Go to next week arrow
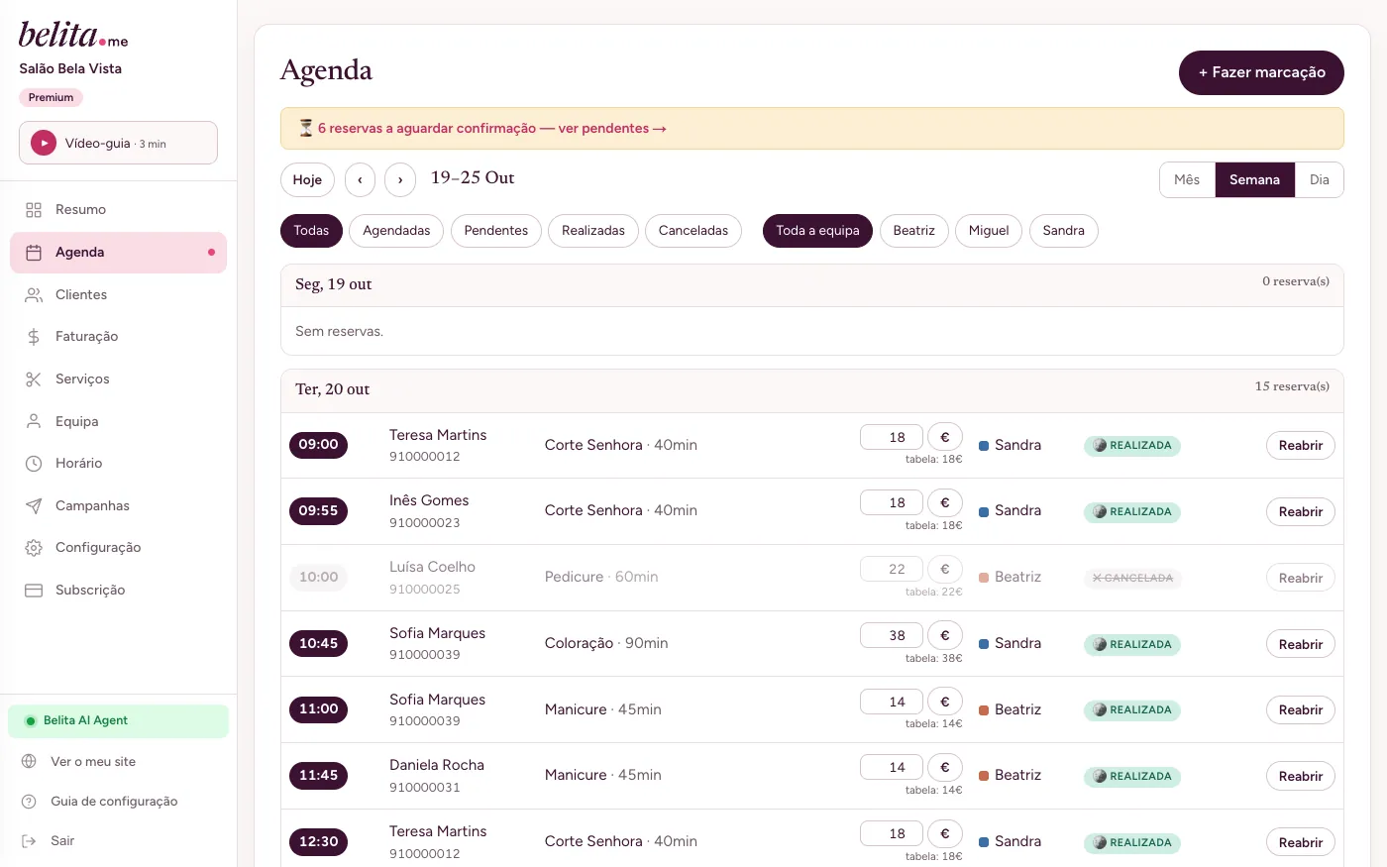Viewport: 1387px width, 867px height. (x=400, y=179)
